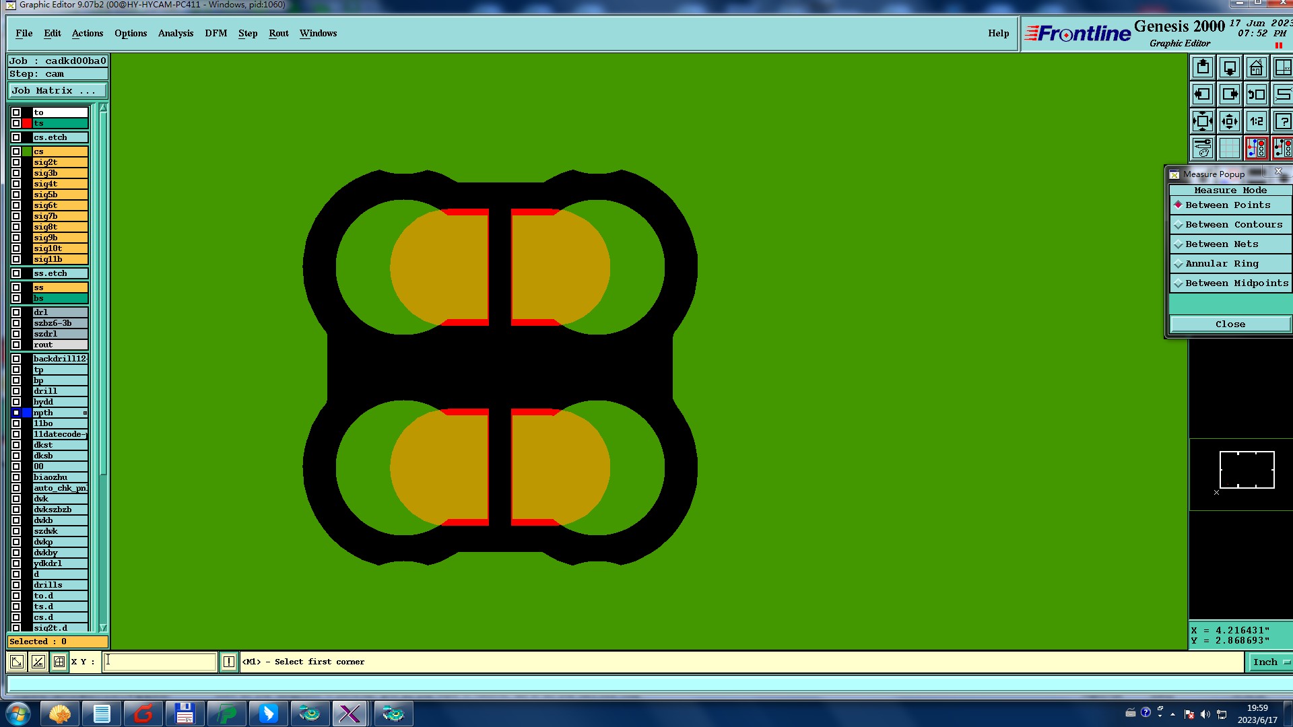The width and height of the screenshot is (1293, 727).
Task: Open the DFM menu
Action: [215, 33]
